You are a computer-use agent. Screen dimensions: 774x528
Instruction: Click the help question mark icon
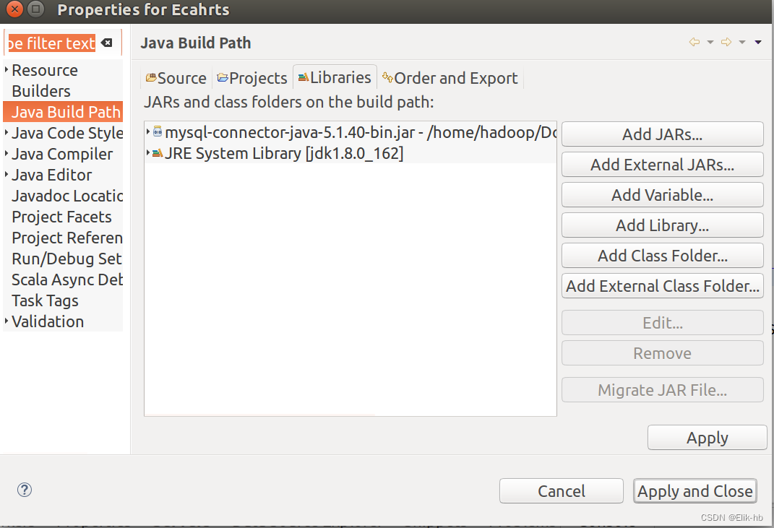(24, 490)
